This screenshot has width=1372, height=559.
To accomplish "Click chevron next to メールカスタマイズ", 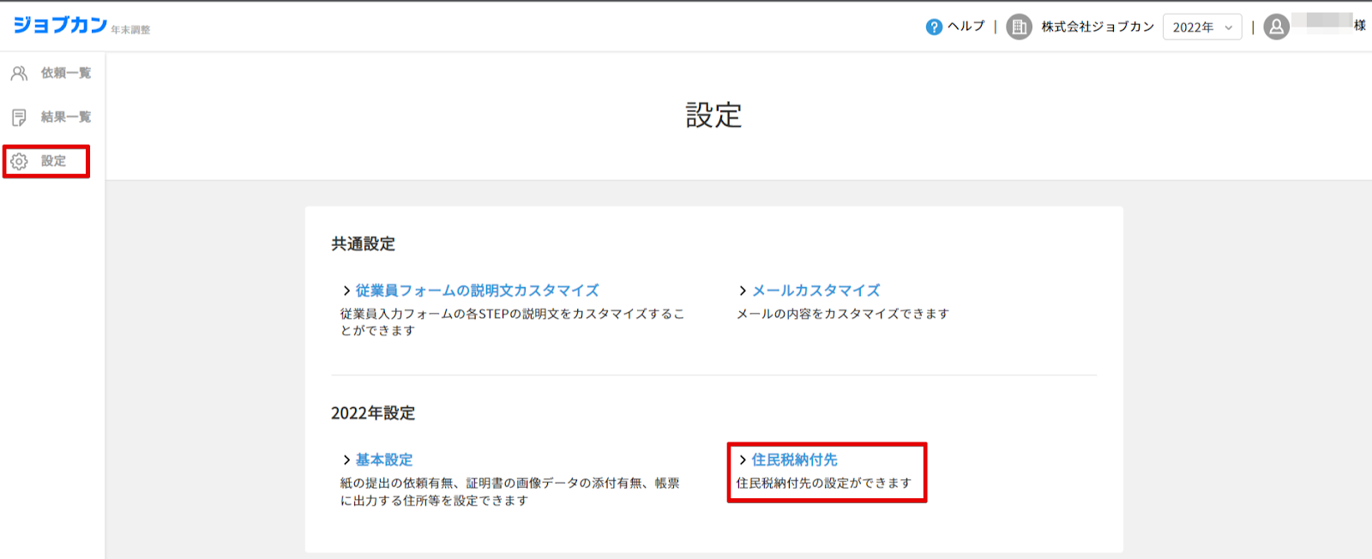I will tap(743, 292).
